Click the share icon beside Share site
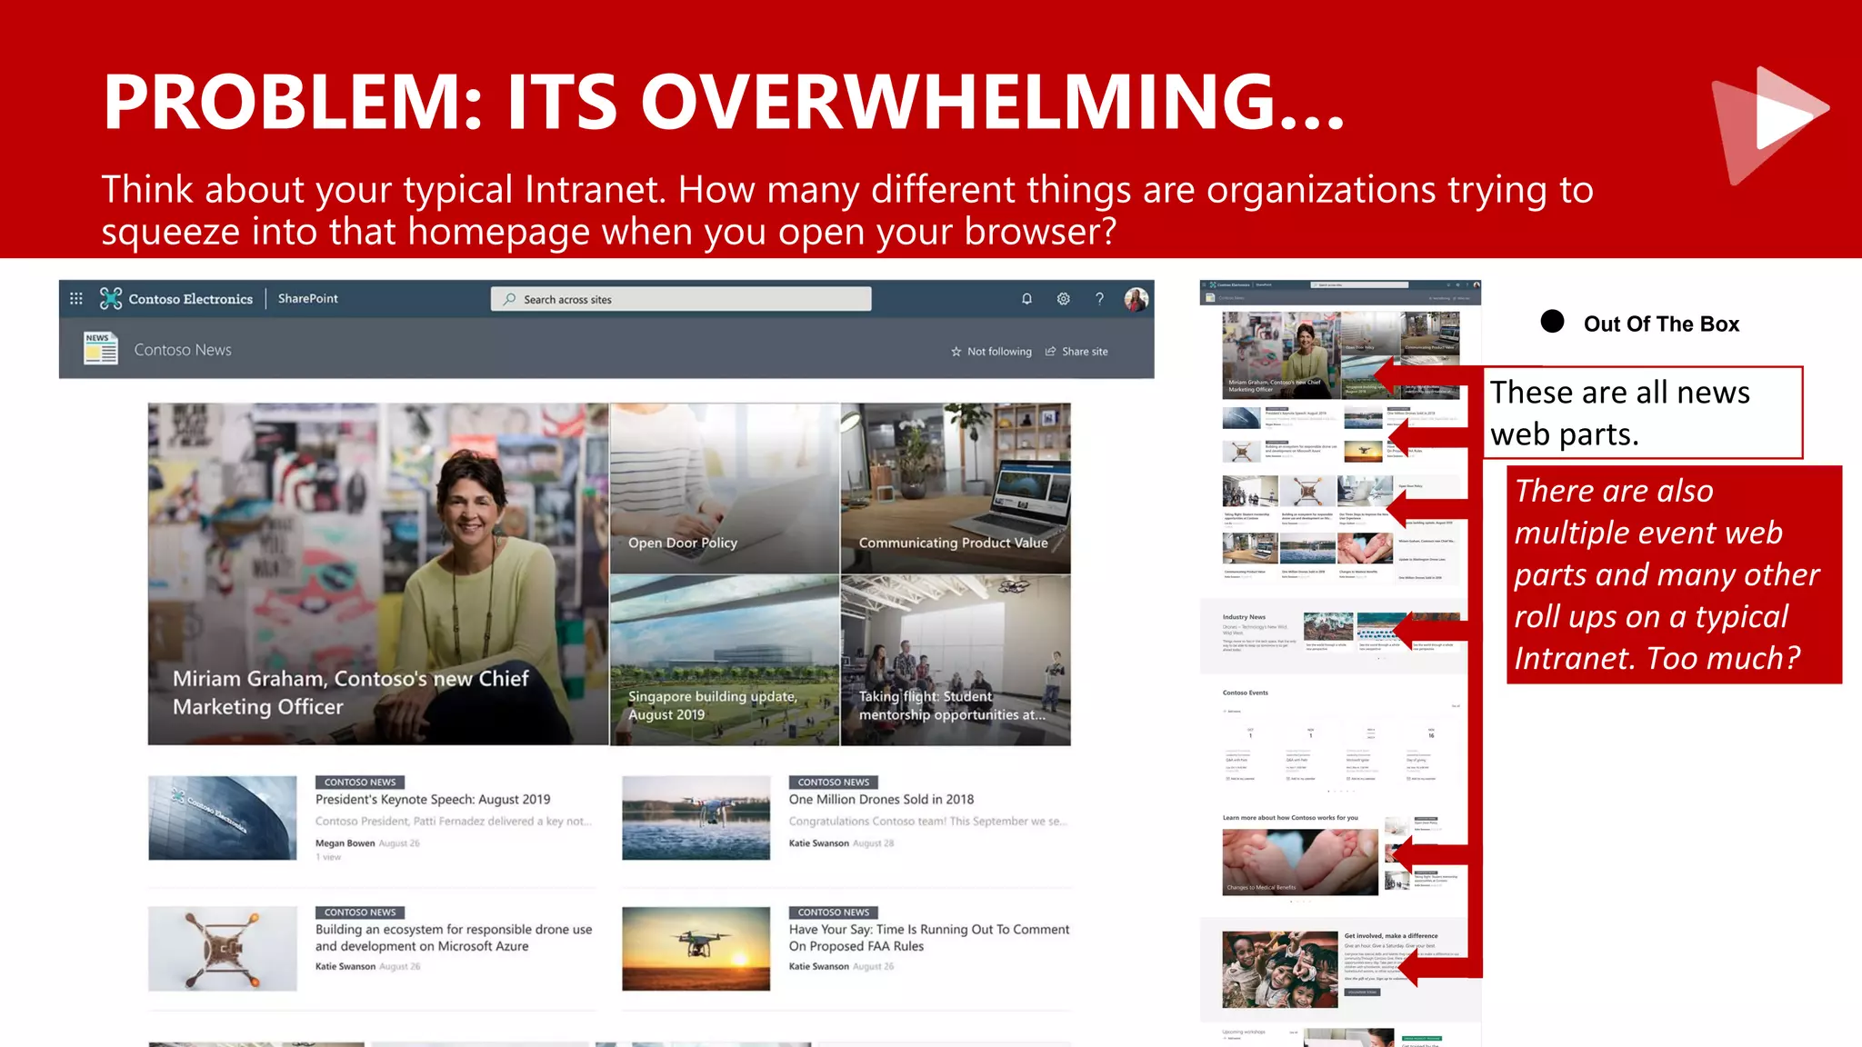This screenshot has height=1047, width=1862. tap(1051, 351)
